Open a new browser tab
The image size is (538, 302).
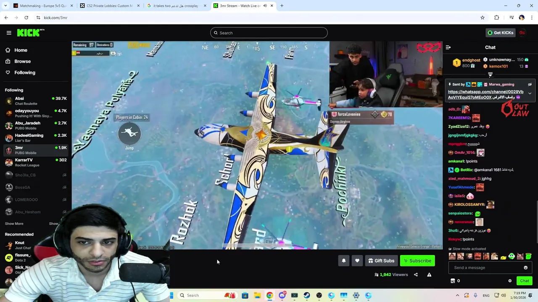(282, 5)
